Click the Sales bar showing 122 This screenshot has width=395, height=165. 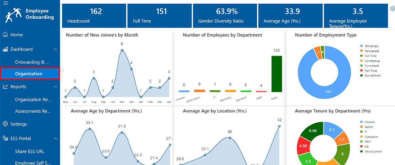click(277, 74)
